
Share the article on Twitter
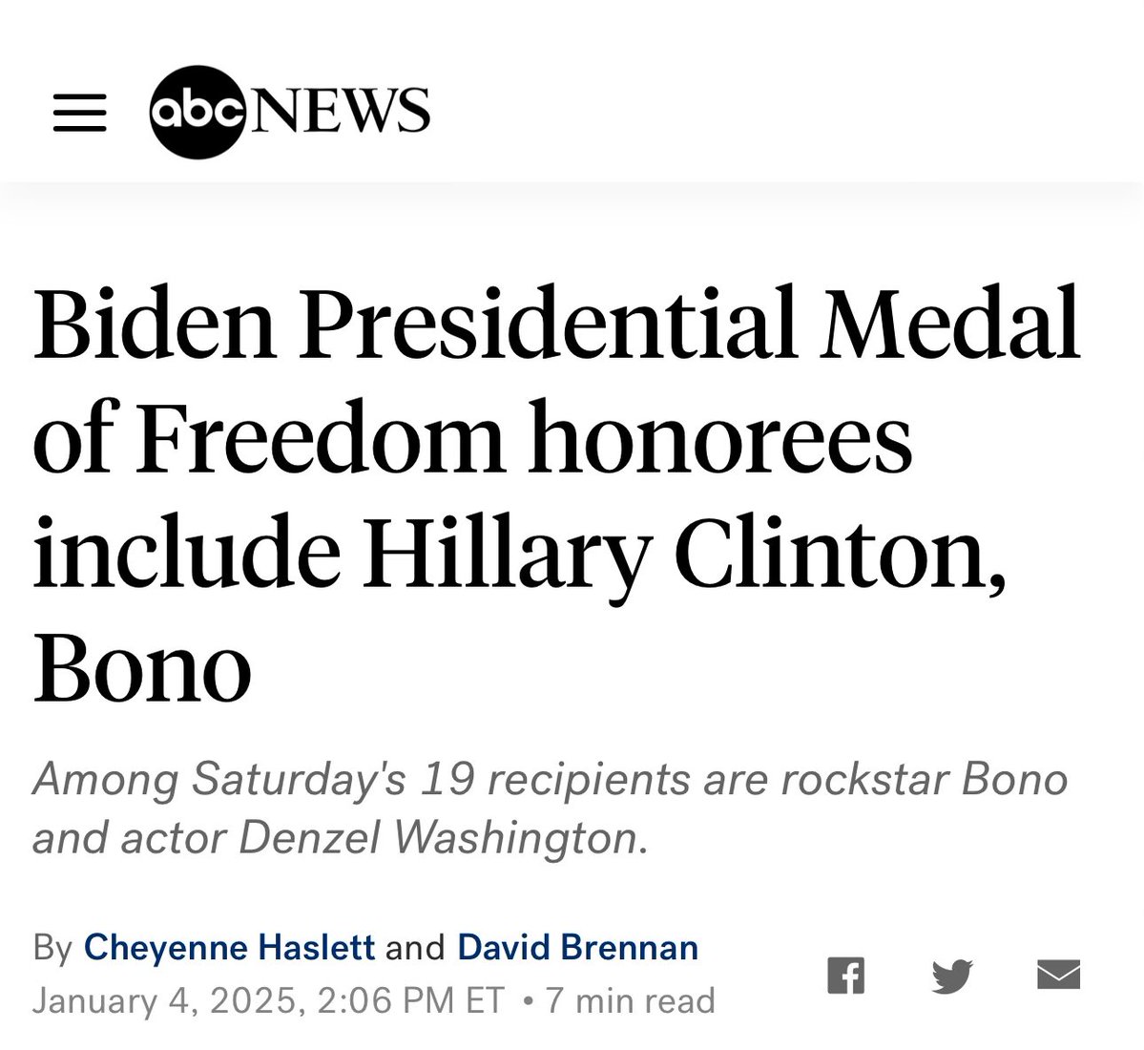pos(951,976)
